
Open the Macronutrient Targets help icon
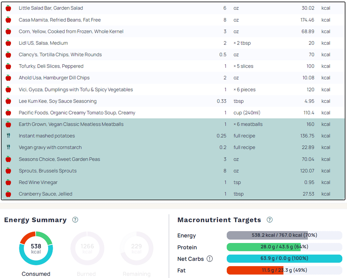pyautogui.click(x=270, y=220)
